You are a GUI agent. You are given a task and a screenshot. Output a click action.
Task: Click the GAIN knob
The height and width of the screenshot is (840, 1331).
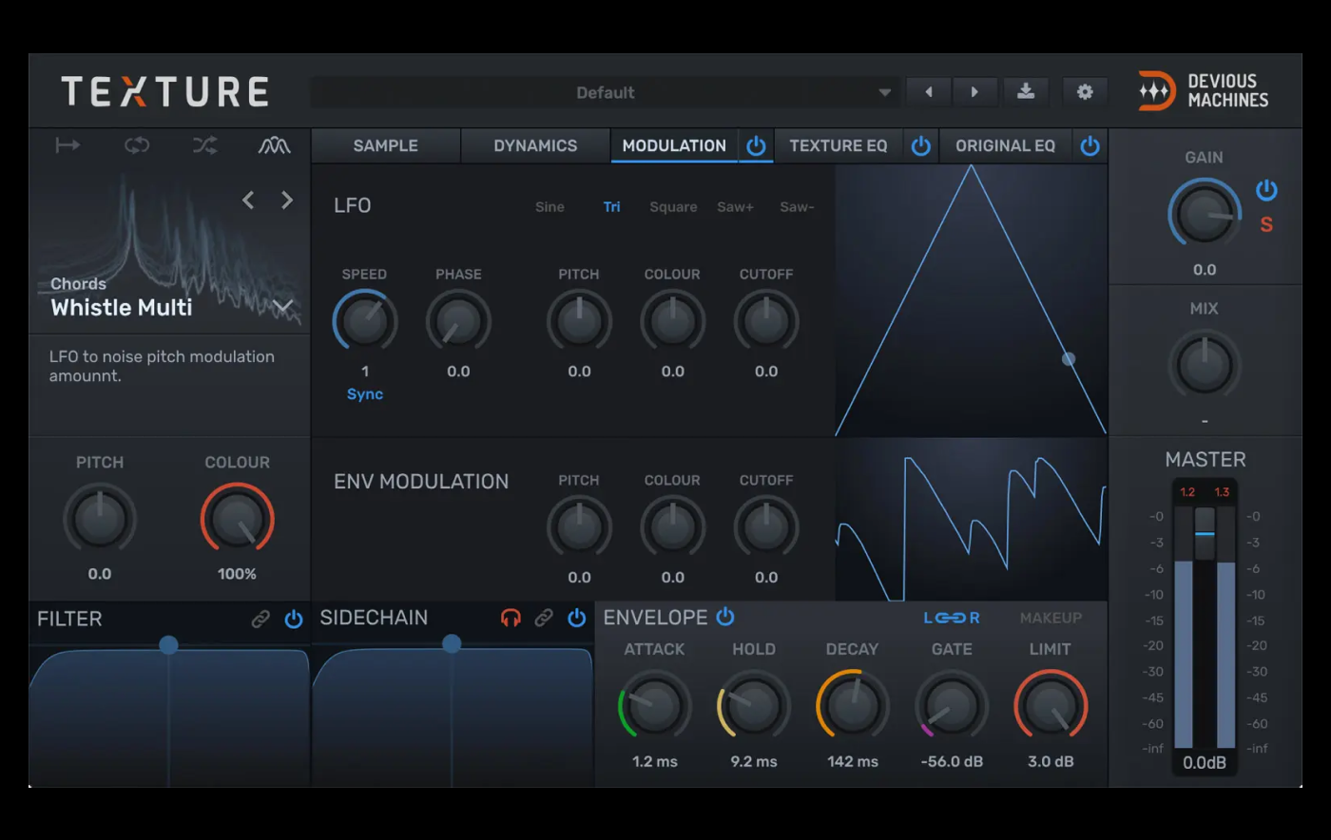[x=1205, y=214]
